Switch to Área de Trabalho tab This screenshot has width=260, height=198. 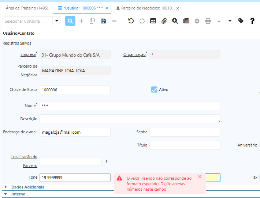click(x=27, y=8)
